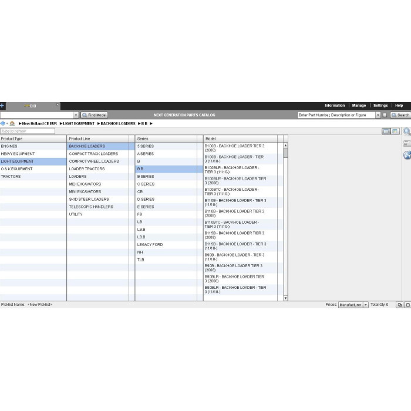Click the Type to narrow filter box
Image resolution: width=411 pixels, height=411 pixels.
click(28, 131)
